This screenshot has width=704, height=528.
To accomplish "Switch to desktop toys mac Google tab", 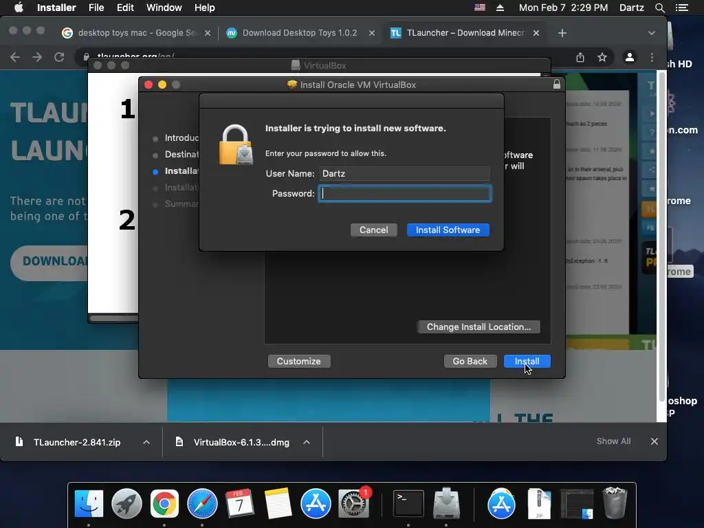I will (x=137, y=33).
